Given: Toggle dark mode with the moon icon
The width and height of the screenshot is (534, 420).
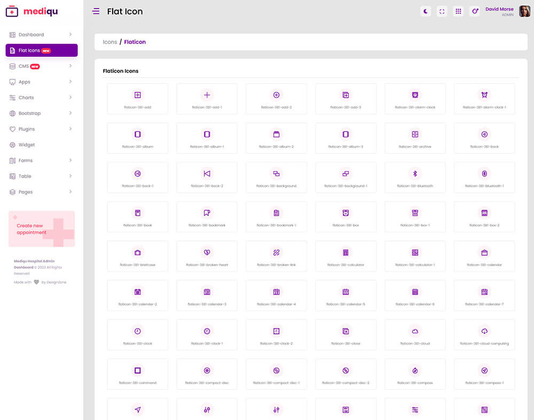Looking at the screenshot, I should tap(426, 11).
